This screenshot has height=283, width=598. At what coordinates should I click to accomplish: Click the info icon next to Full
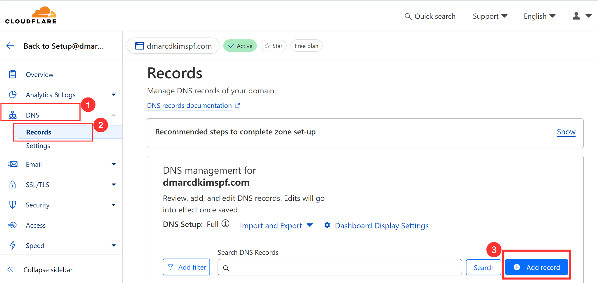[225, 223]
